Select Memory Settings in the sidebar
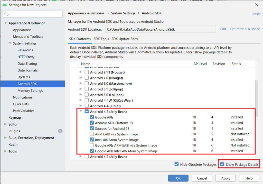Image resolution: width=263 pixels, height=184 pixels. pos(30,90)
